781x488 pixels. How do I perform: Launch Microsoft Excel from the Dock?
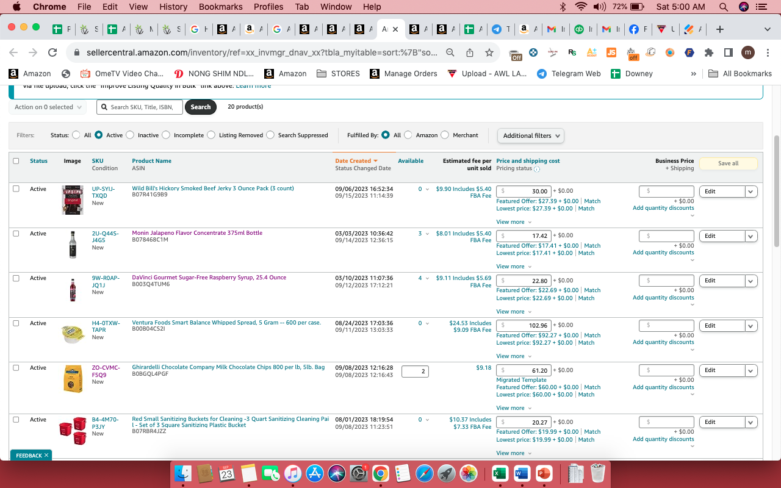500,473
